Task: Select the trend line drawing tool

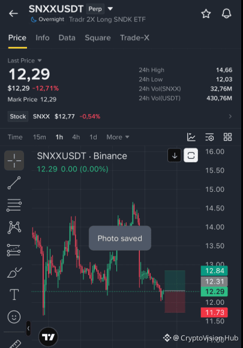Action: pyautogui.click(x=14, y=183)
